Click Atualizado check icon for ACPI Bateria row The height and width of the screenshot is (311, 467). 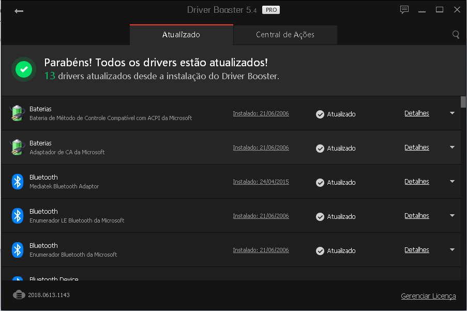(320, 114)
